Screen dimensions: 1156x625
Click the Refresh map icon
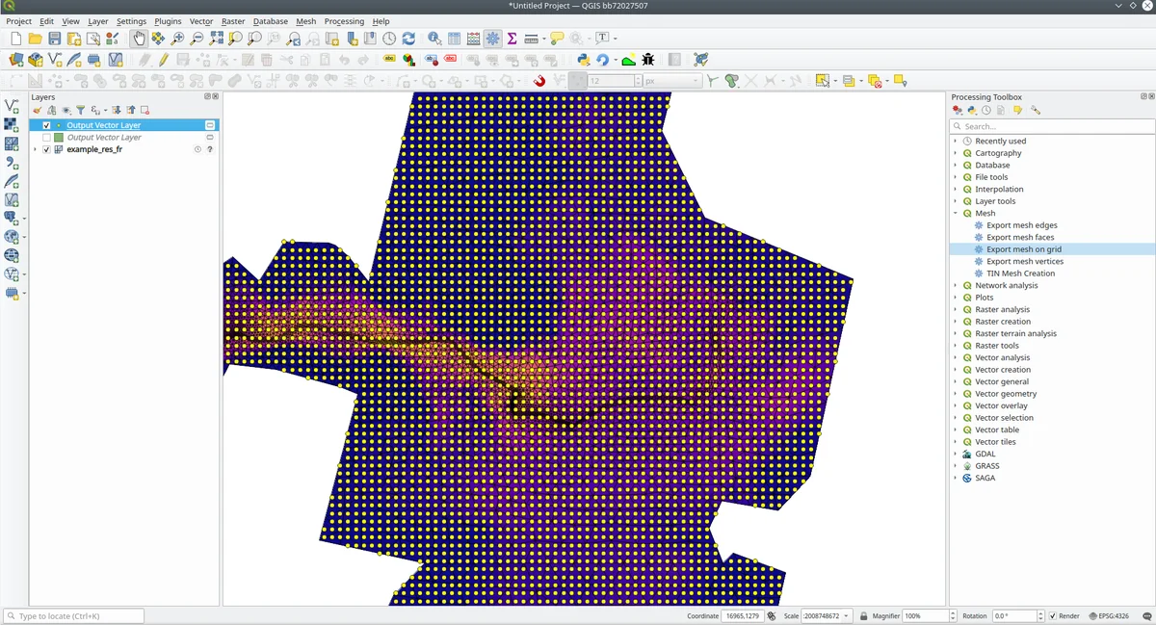point(408,39)
